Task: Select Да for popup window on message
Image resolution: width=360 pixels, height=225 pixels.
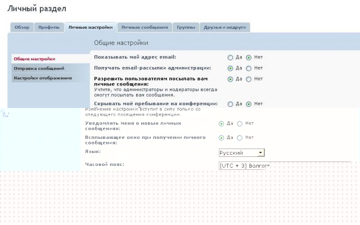Action: tap(221, 138)
